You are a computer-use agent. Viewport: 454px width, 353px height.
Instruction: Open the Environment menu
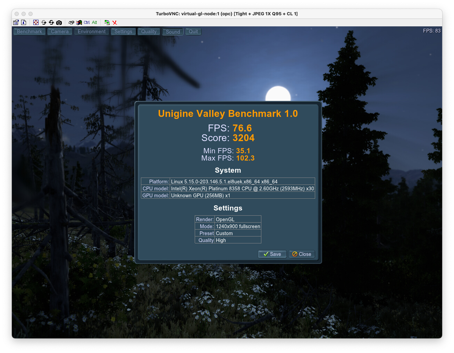pyautogui.click(x=91, y=31)
